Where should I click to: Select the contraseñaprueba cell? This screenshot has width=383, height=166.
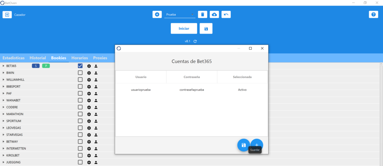click(192, 90)
